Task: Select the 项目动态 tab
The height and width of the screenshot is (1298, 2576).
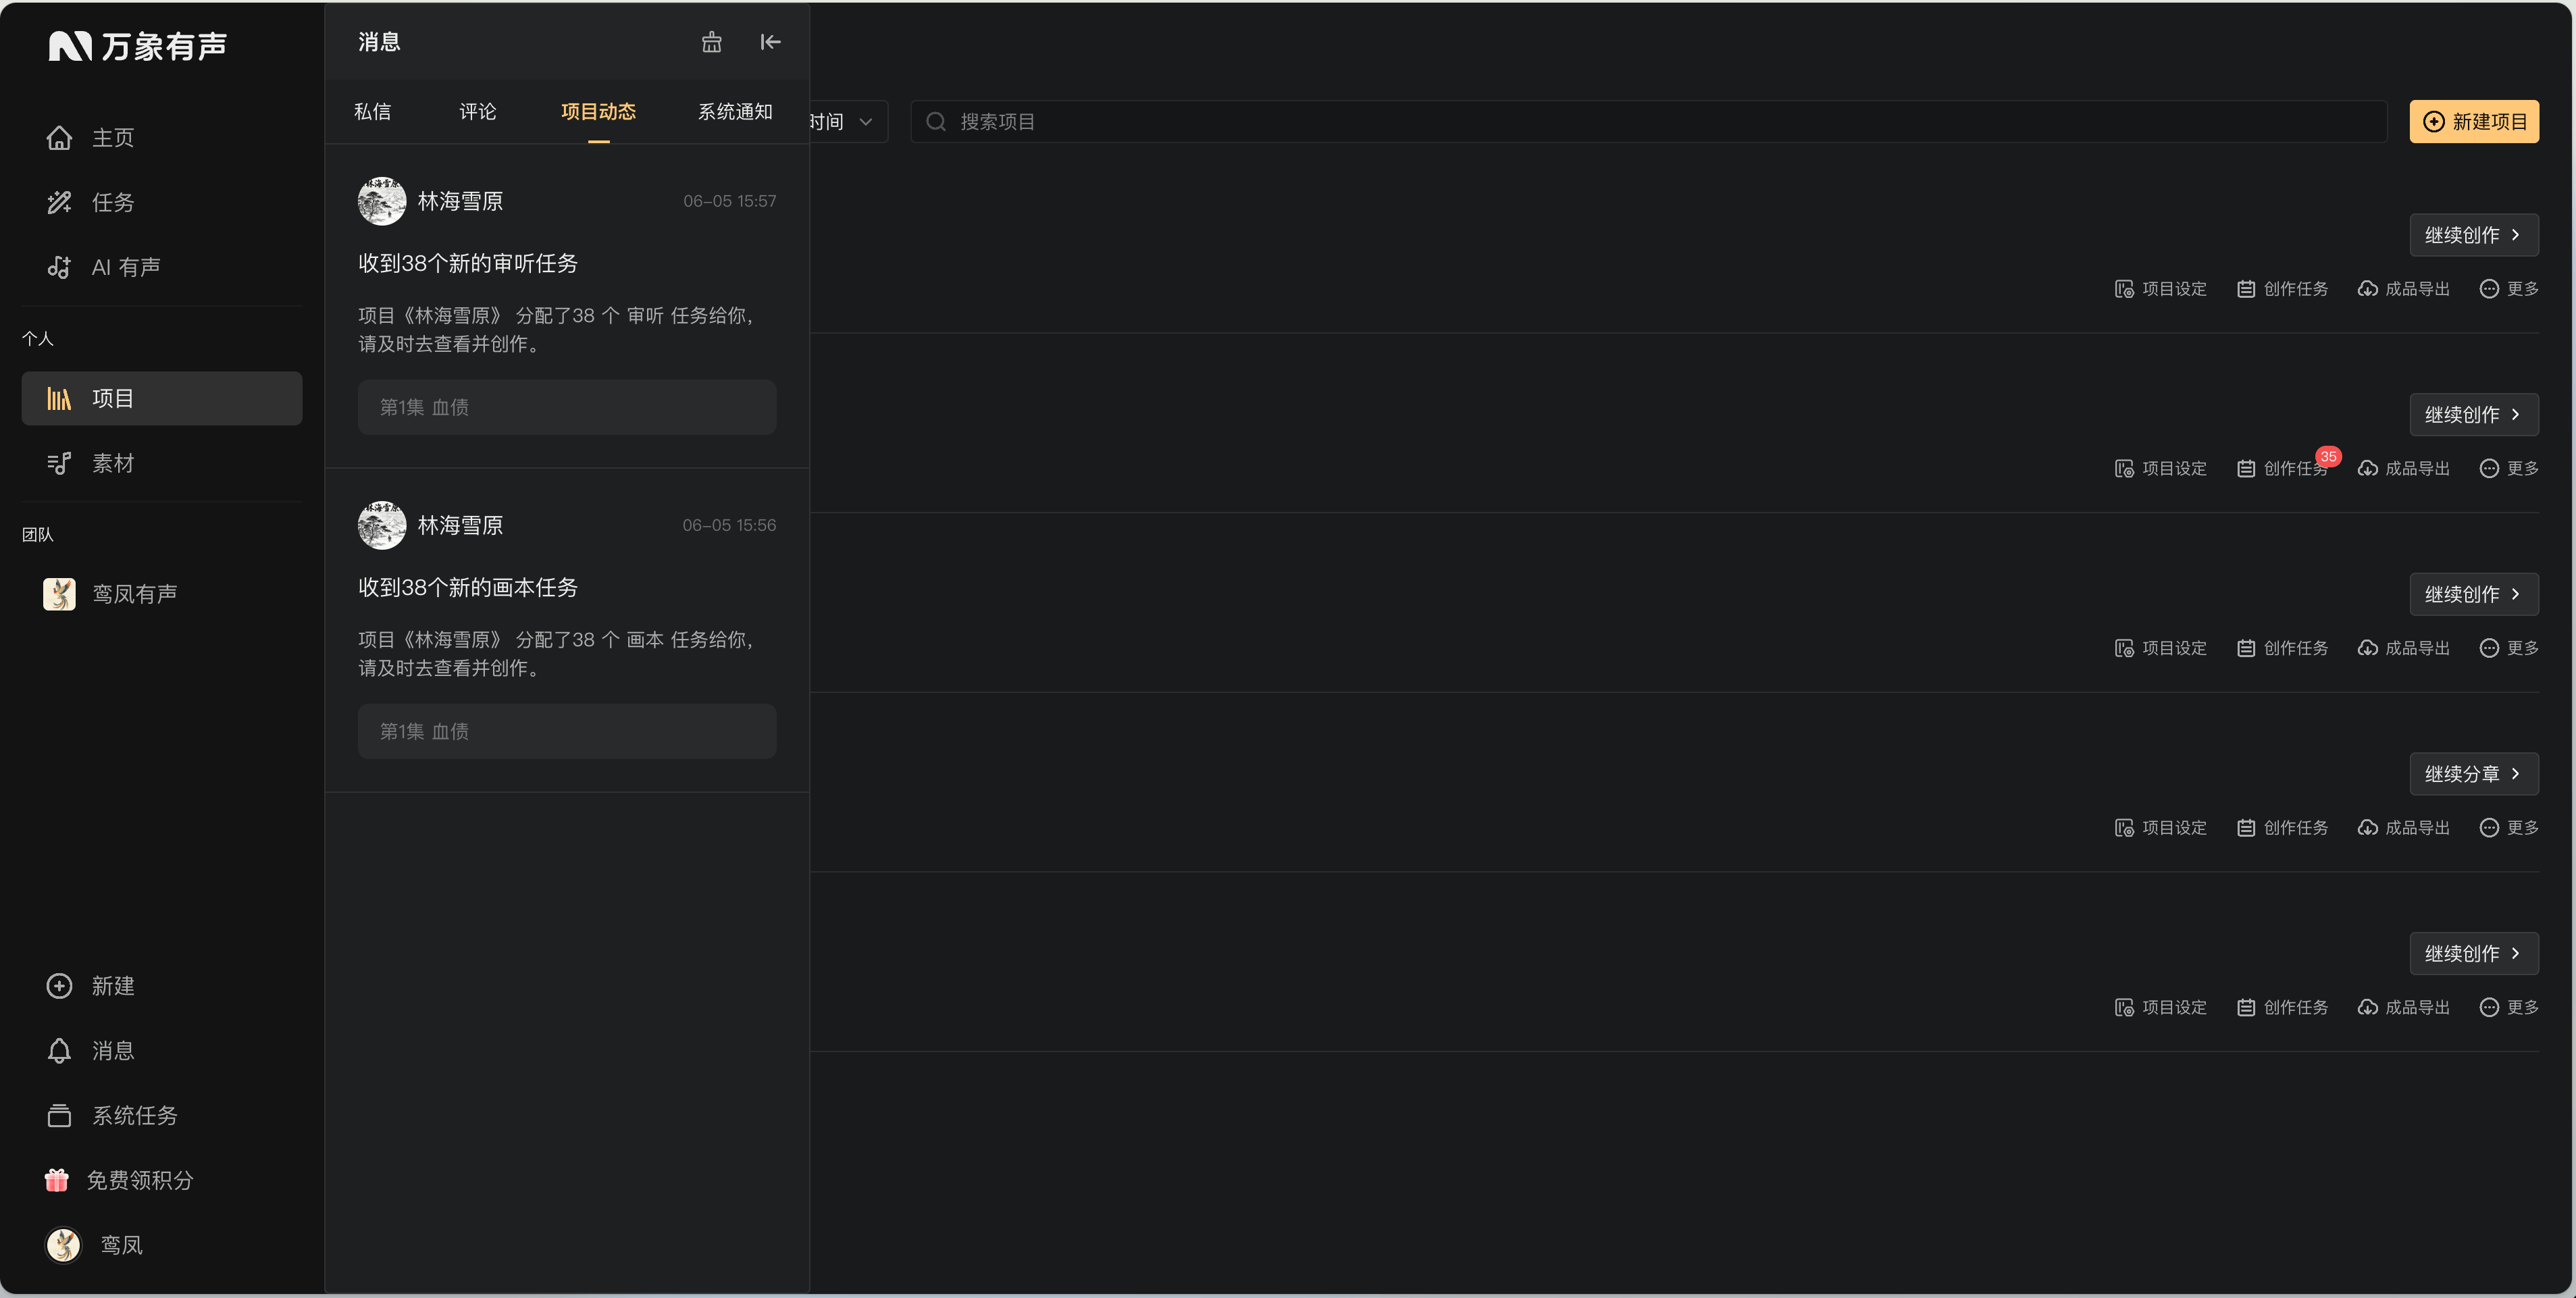Action: pyautogui.click(x=598, y=112)
